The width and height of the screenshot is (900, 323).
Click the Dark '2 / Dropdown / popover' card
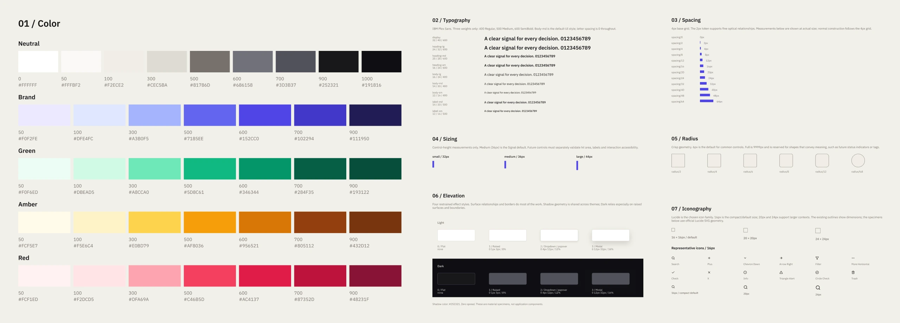[x=559, y=279]
